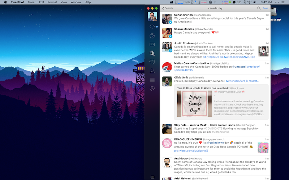Click Tara K. Ross quoted tweet title
The width and height of the screenshot is (289, 180).
[203, 88]
